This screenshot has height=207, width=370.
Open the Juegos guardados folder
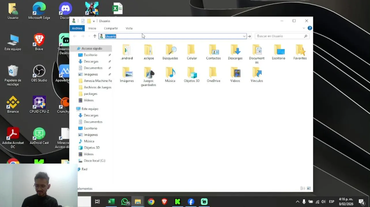[148, 77]
